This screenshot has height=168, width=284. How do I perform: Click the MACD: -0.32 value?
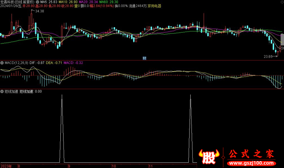click(x=73, y=63)
